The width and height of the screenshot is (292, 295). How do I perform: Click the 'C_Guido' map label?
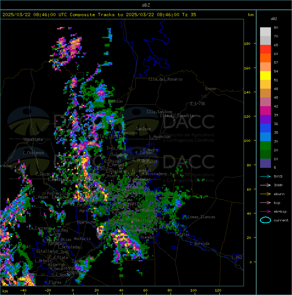(x=43, y=174)
